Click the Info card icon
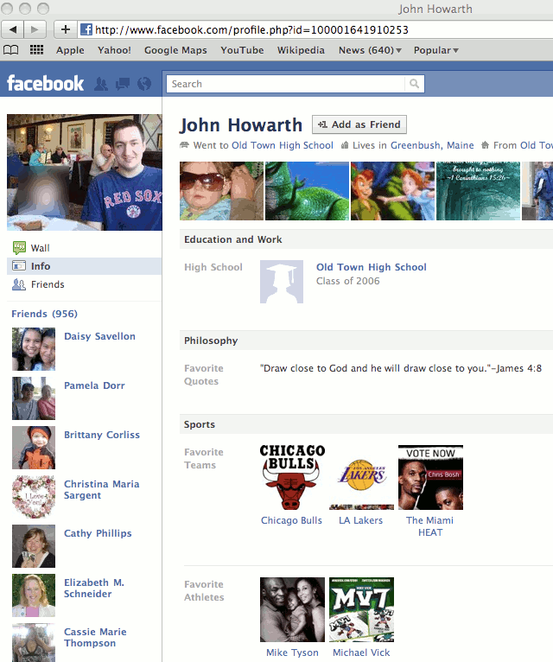 click(x=19, y=266)
